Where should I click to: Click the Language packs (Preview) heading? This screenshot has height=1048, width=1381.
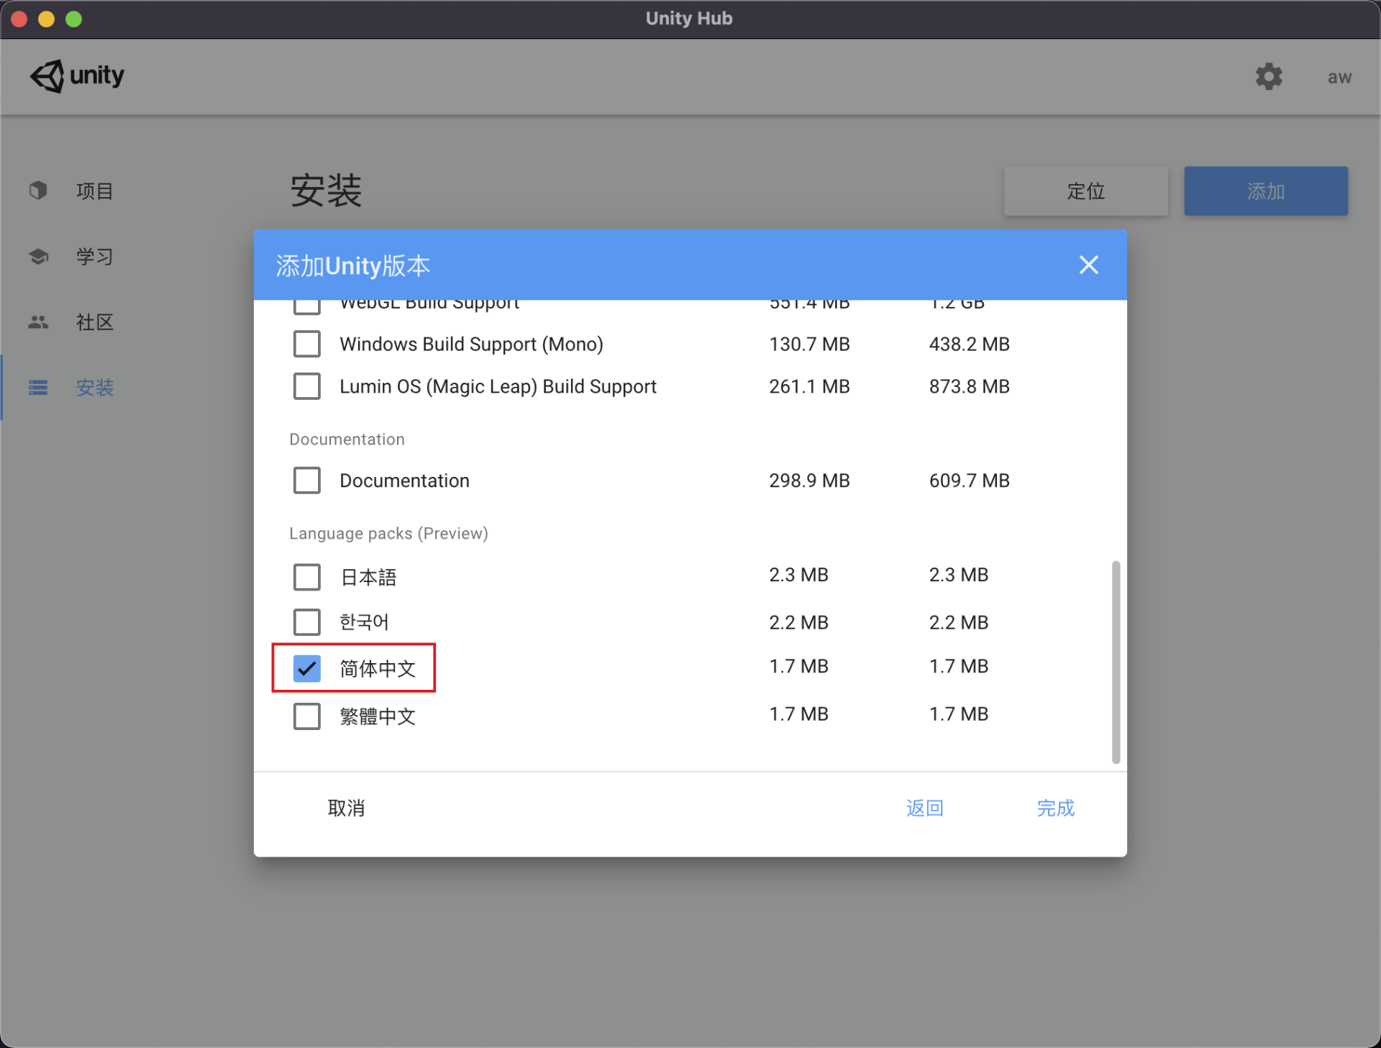(x=388, y=534)
